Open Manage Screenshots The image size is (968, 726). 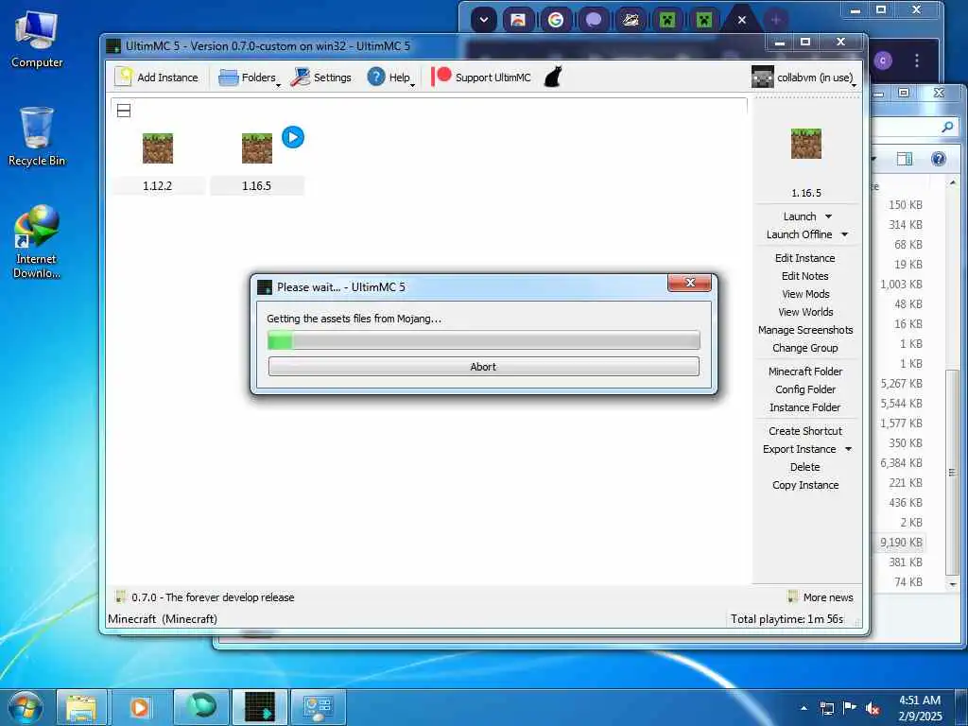pos(805,330)
